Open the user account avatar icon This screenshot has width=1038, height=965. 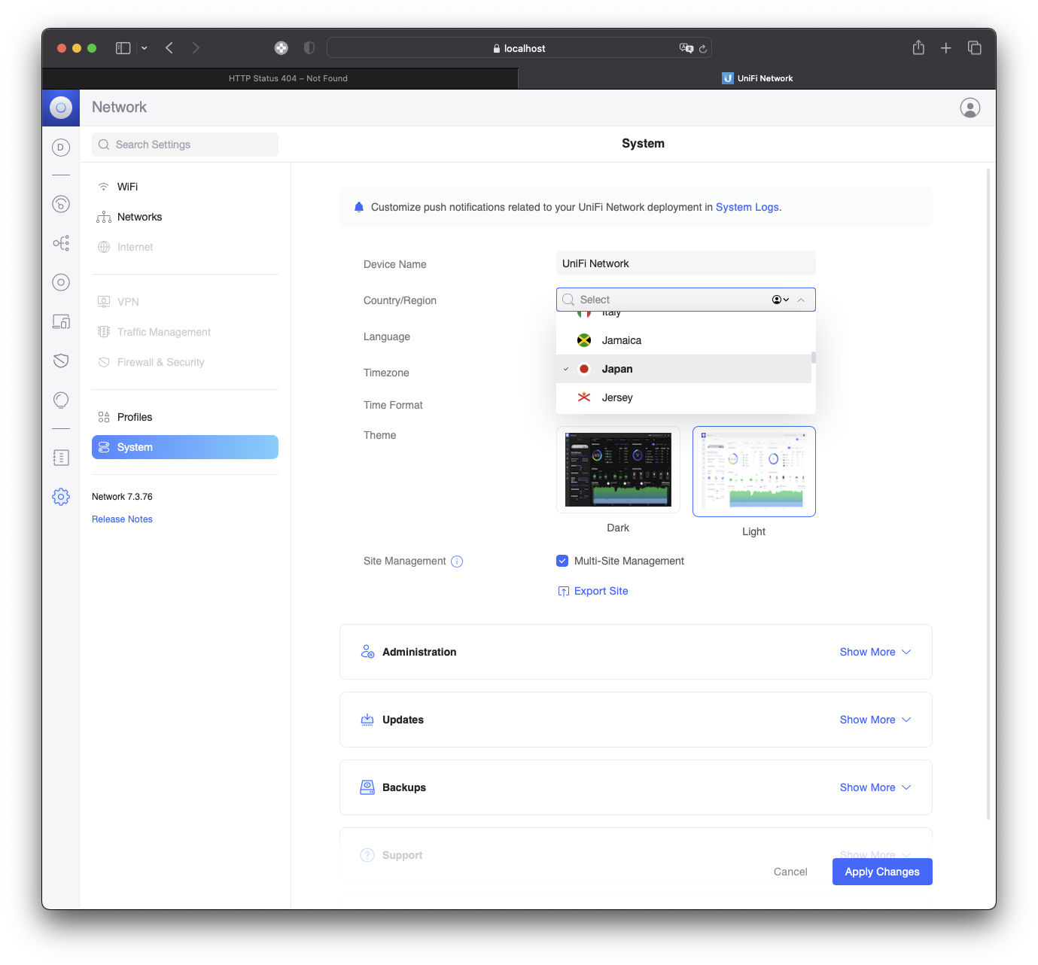[x=970, y=108]
